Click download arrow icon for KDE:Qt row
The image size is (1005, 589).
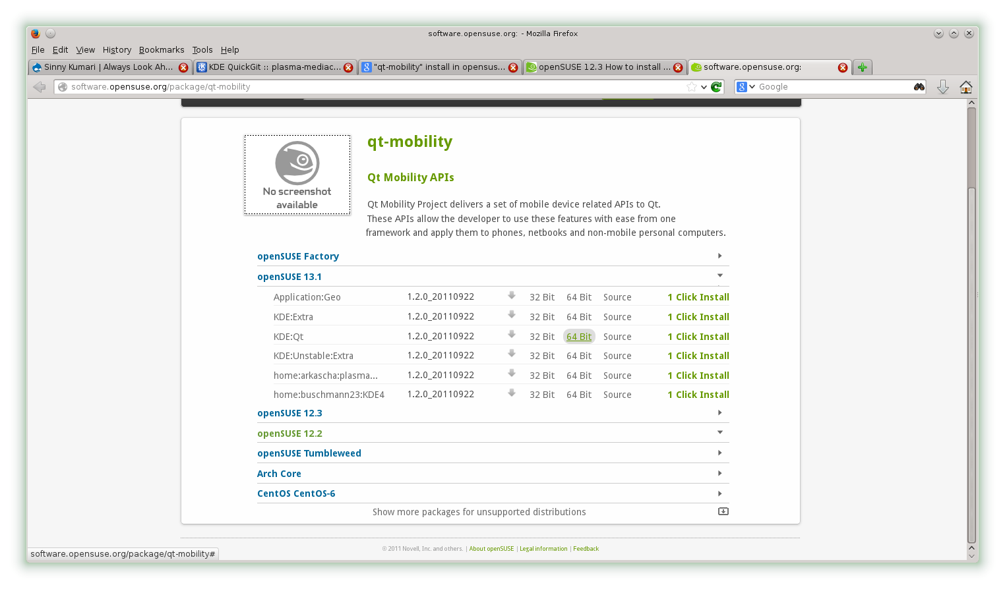tap(512, 335)
